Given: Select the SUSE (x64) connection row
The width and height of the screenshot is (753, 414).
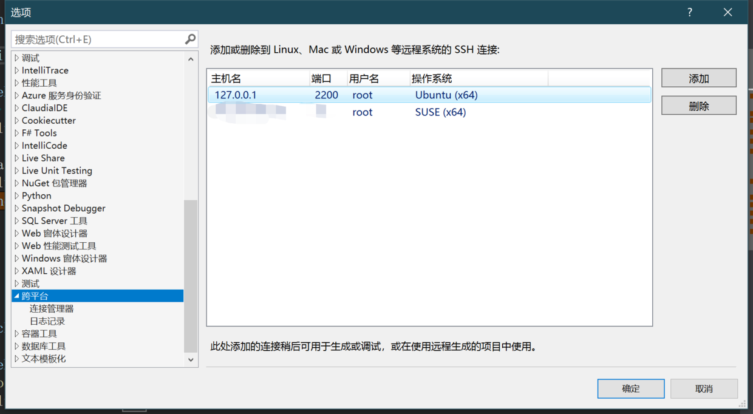Looking at the screenshot, I should (429, 112).
